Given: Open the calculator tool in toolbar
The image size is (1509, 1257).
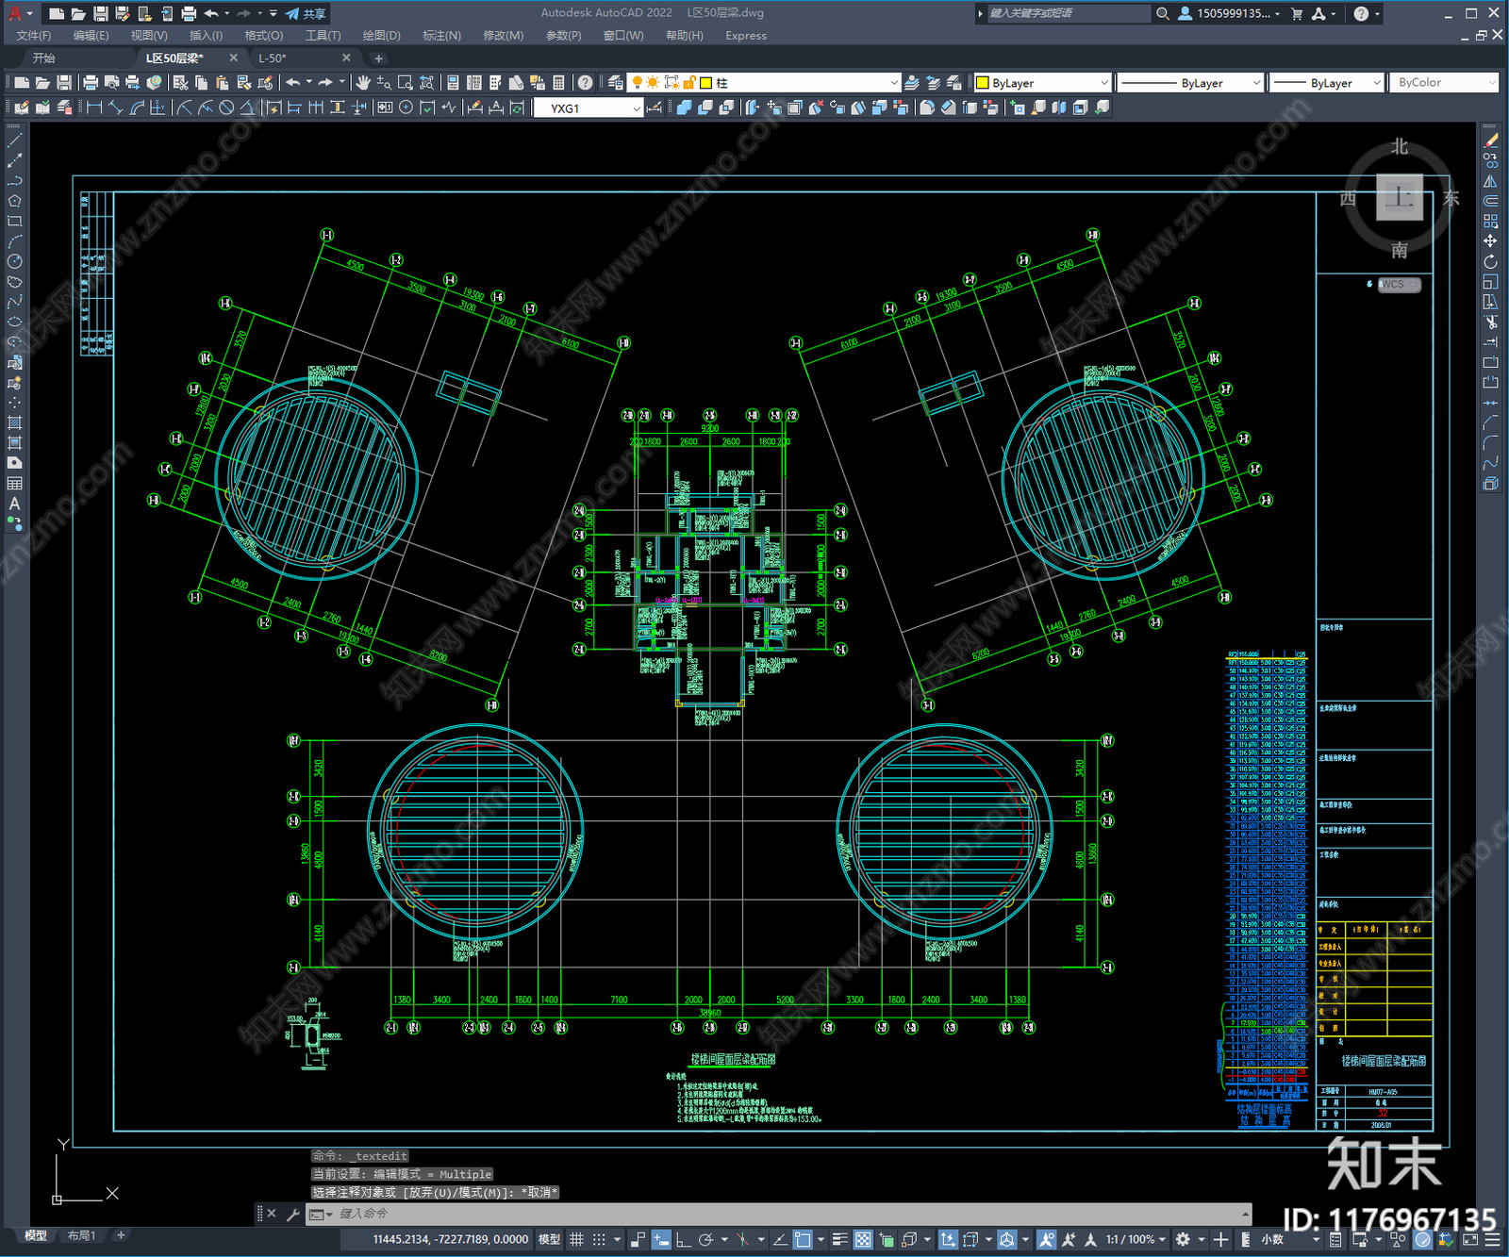Looking at the screenshot, I should [558, 83].
